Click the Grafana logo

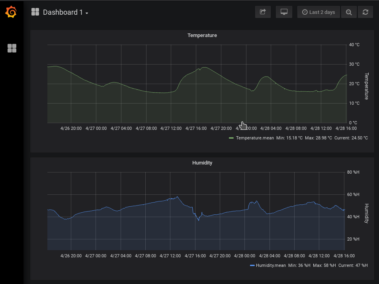point(11,12)
